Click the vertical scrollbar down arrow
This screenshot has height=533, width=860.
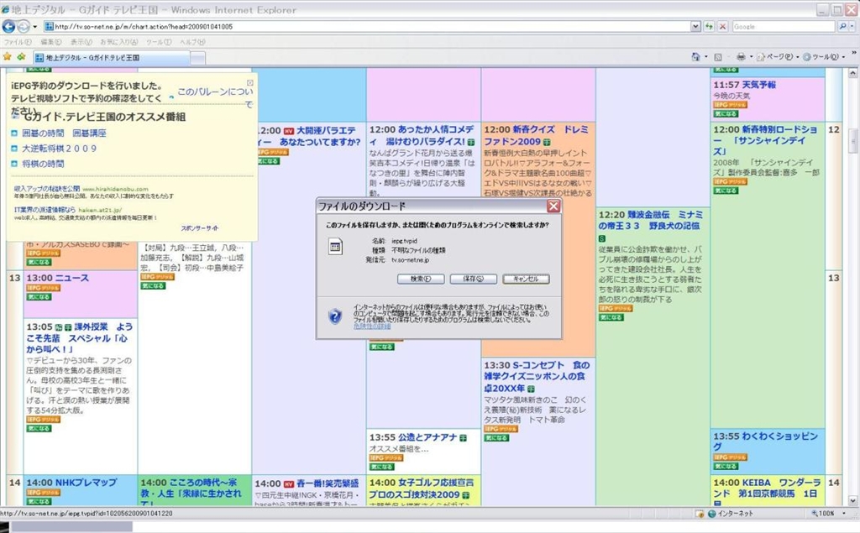[853, 501]
